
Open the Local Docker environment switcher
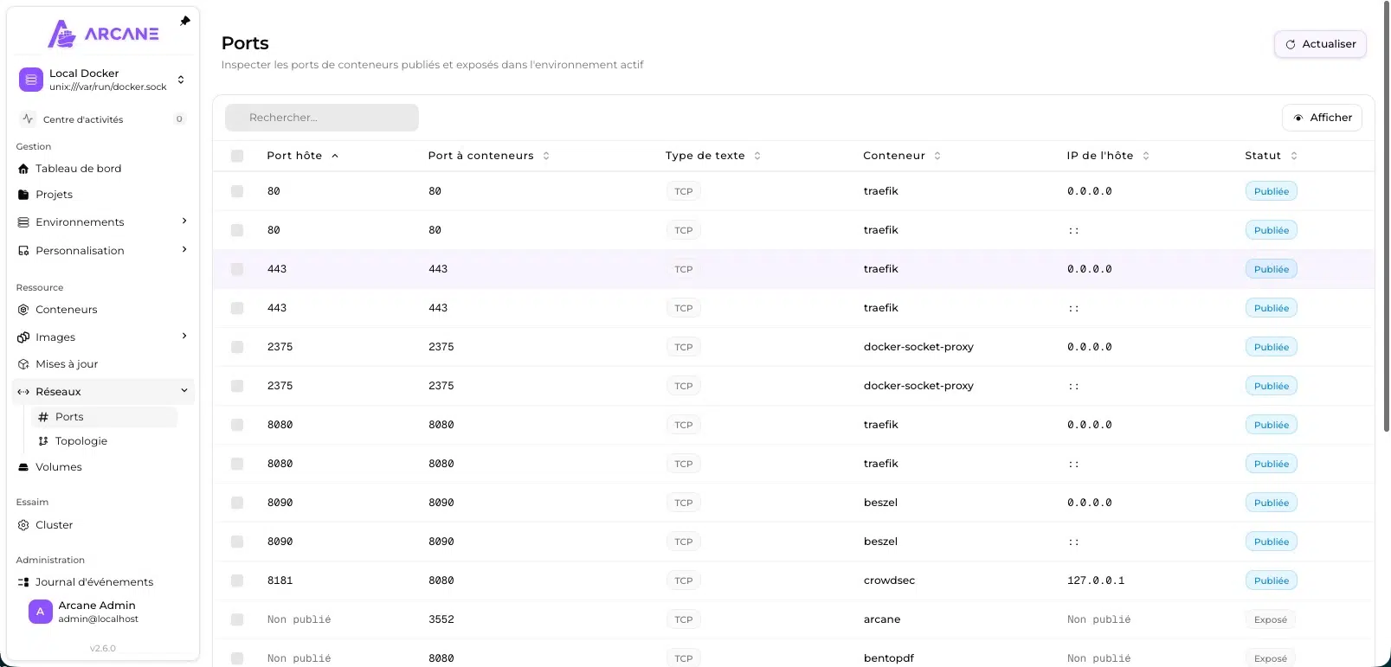pos(103,80)
